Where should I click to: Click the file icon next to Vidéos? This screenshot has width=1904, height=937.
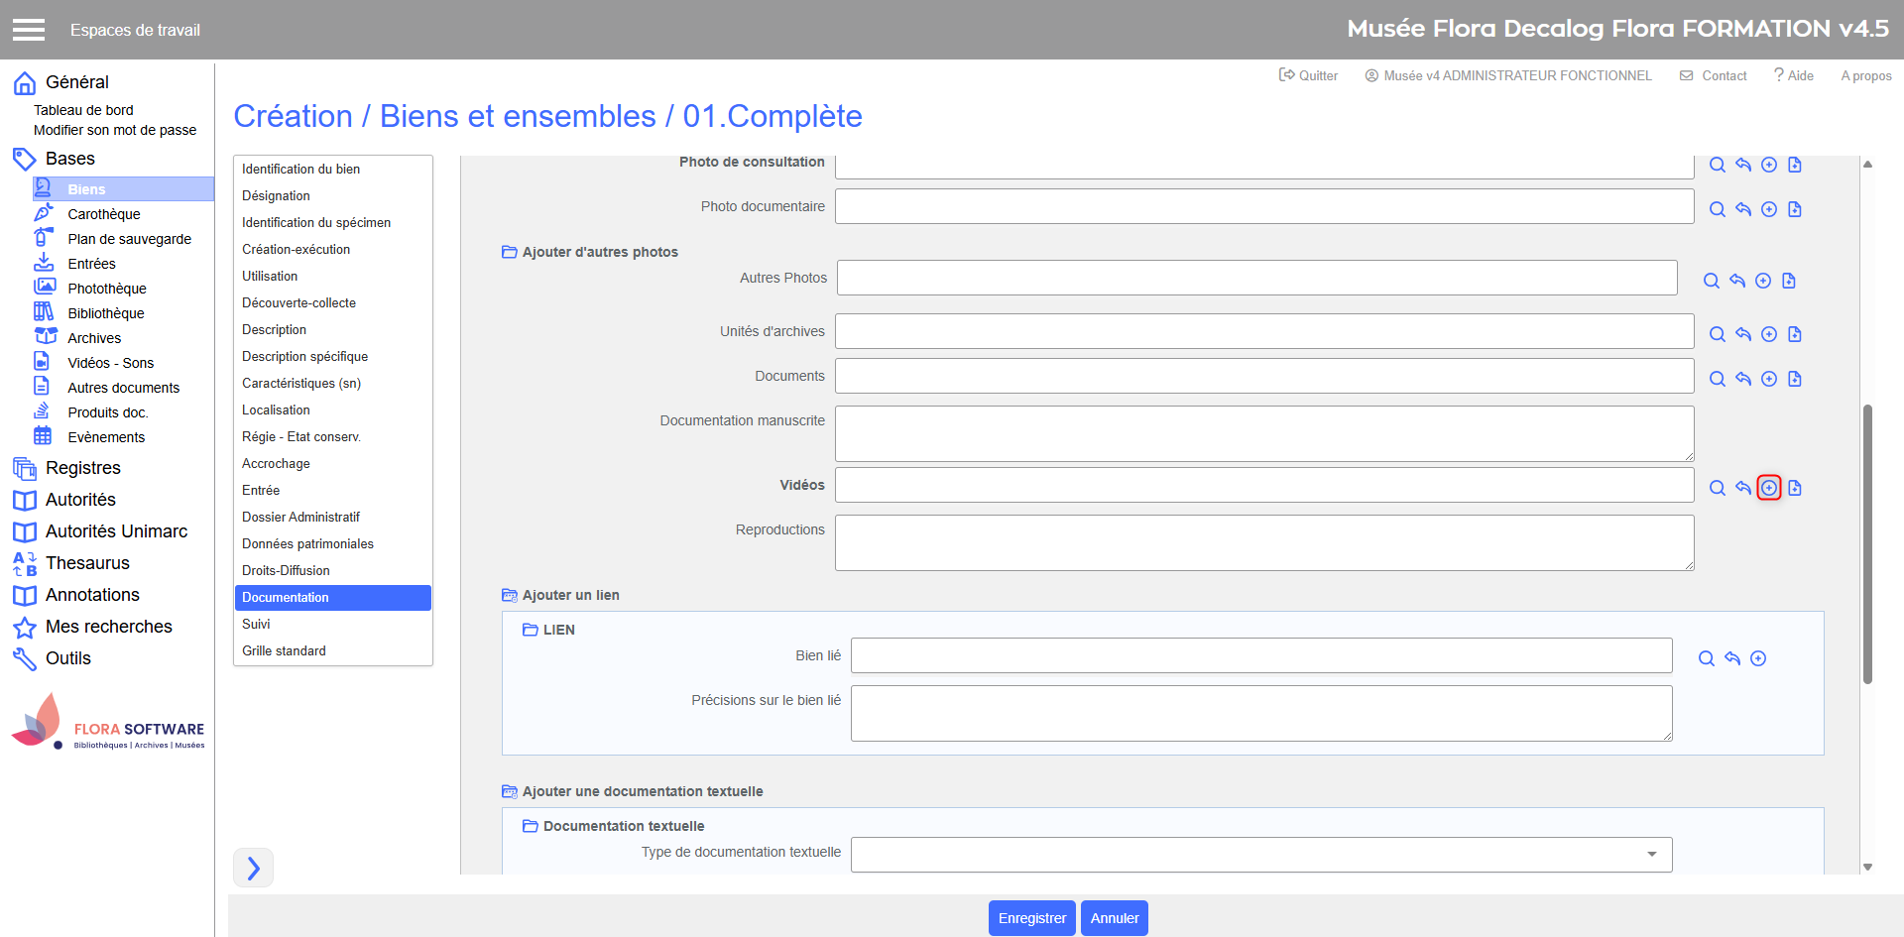tap(1794, 488)
